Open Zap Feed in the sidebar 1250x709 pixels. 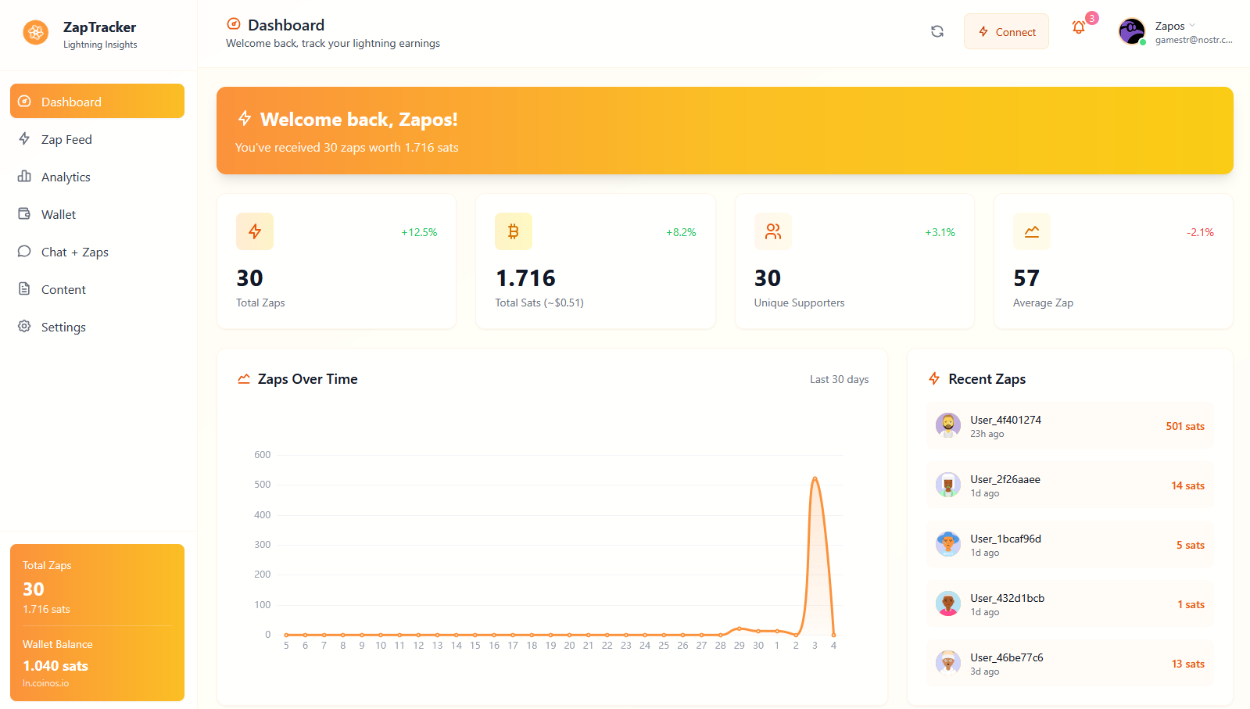(66, 139)
